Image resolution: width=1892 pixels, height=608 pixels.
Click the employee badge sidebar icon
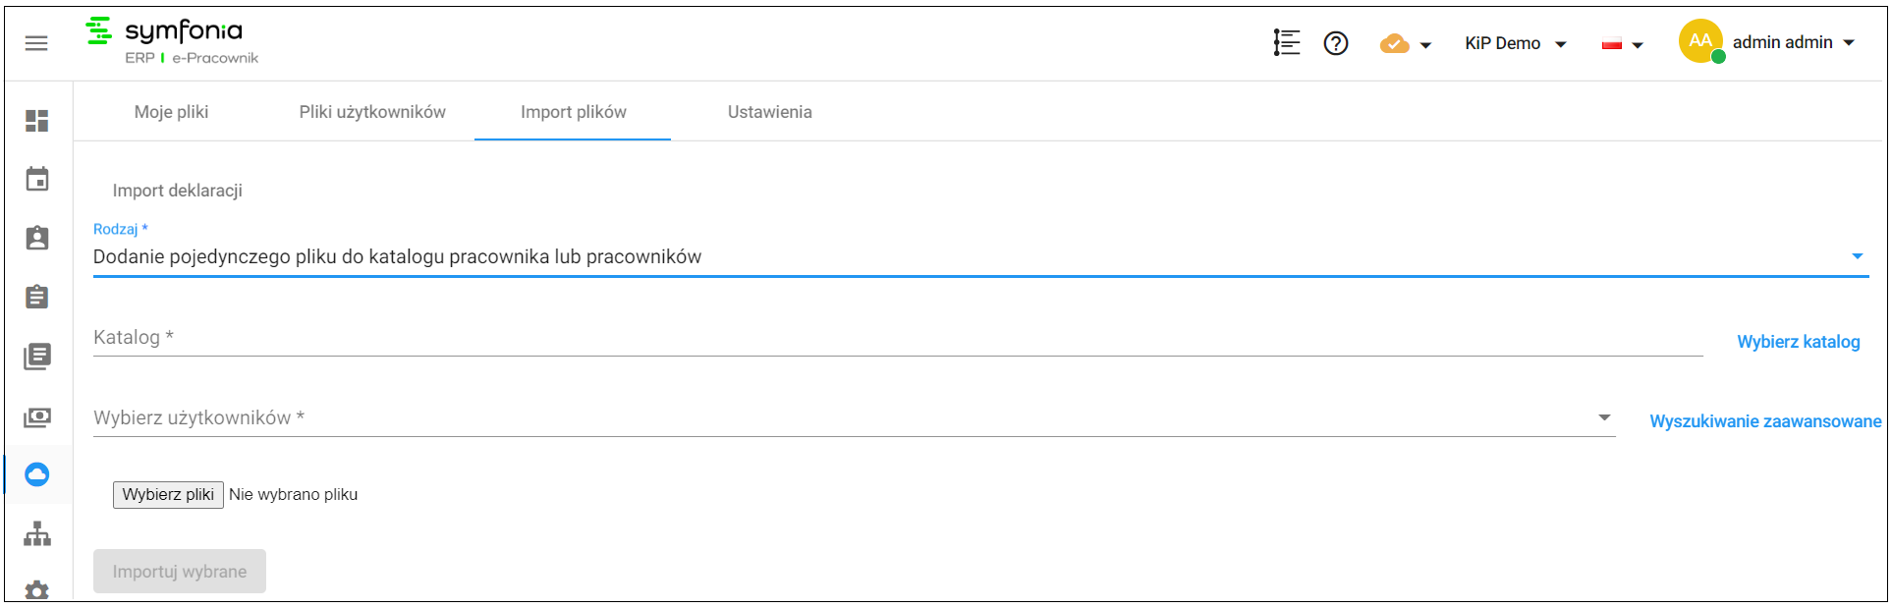[37, 238]
